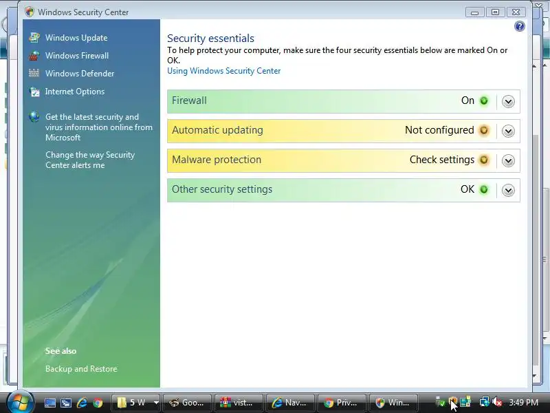
Task: Click the green OK status indicator
Action: point(484,189)
